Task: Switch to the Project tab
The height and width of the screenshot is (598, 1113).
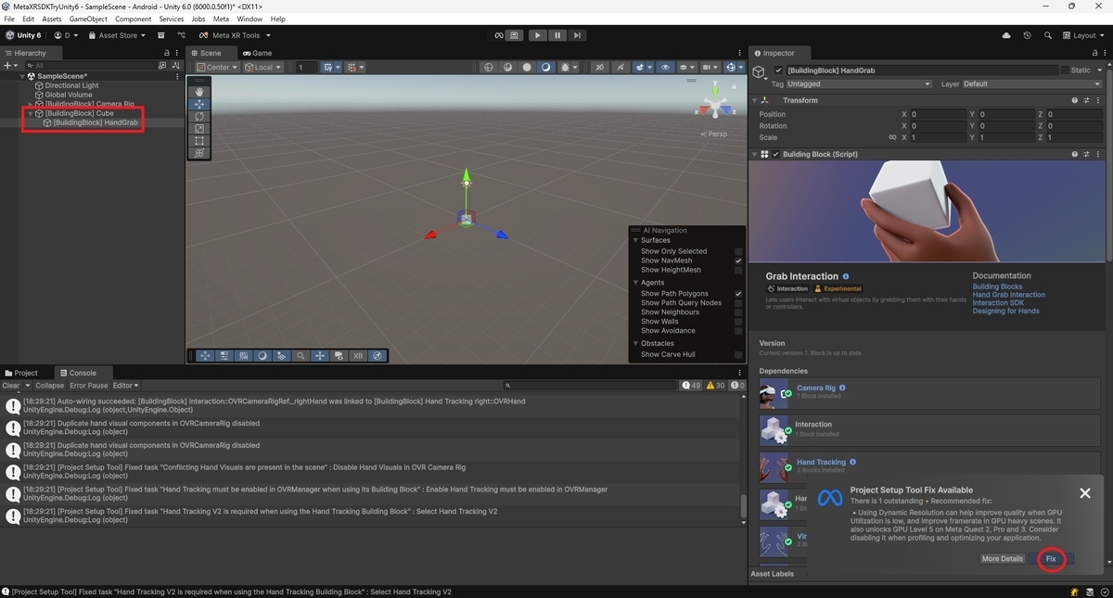Action: click(x=21, y=373)
